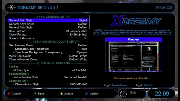Change General Keys Style Default value
Viewport: 180px width, 101px height.
pos(83,24)
